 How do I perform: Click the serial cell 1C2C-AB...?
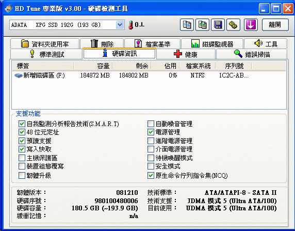tap(234, 75)
